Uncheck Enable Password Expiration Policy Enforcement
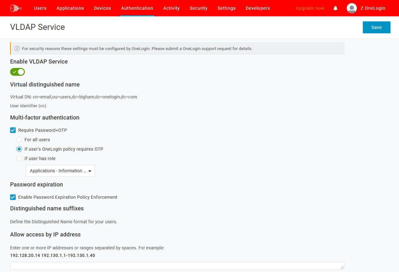Image resolution: width=399 pixels, height=272 pixels. (13, 197)
